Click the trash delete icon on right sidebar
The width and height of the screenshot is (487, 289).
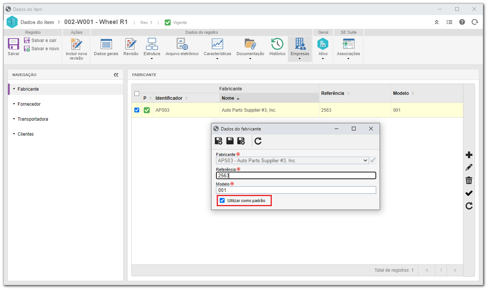click(469, 180)
